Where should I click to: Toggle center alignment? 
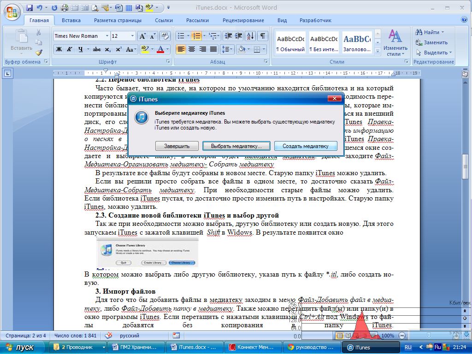pyautogui.click(x=192, y=49)
